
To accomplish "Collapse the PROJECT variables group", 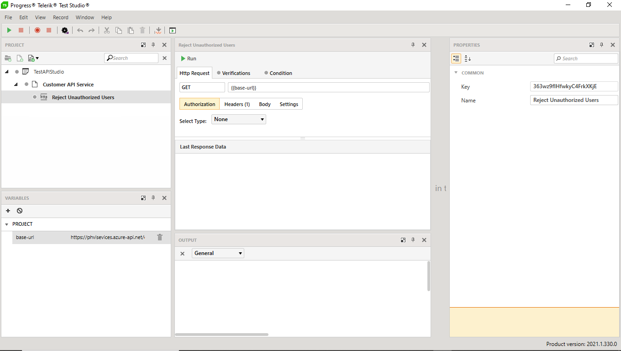I will 6,224.
